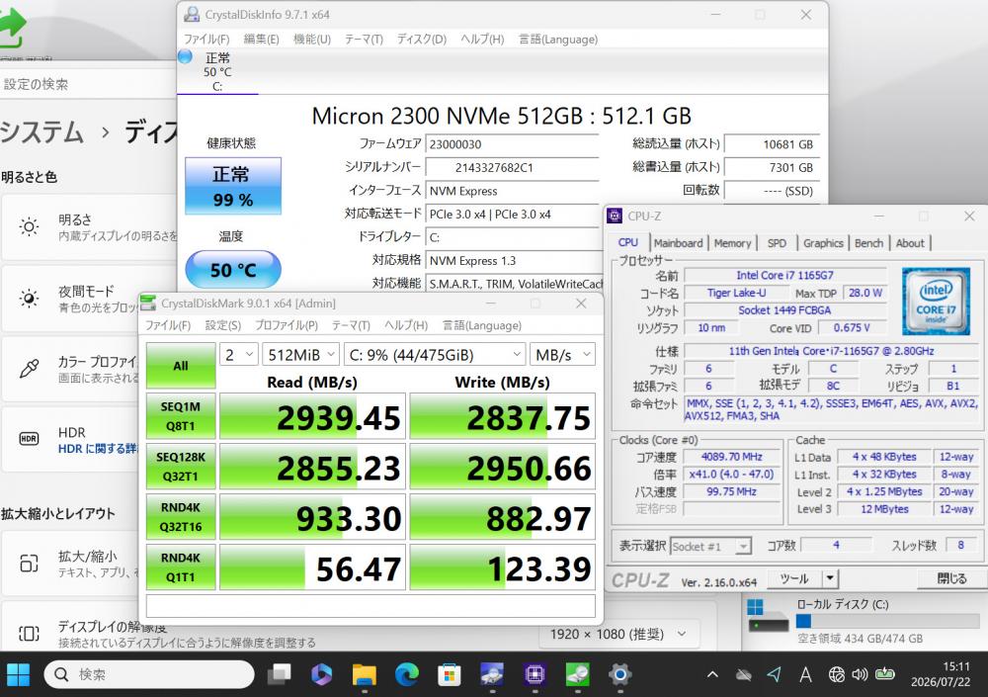Run the SEQ1M Q8T1 test

181,416
